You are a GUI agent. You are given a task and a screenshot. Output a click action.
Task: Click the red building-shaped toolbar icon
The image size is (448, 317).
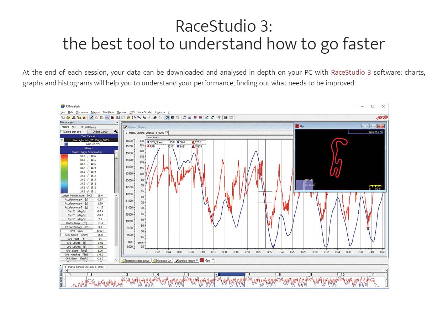(112, 117)
